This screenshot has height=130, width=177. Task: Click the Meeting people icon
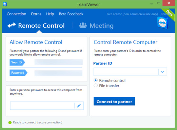coord(83,25)
